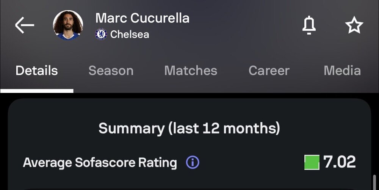Go back using the left arrow
Viewport: 379px width, 190px height.
point(25,25)
